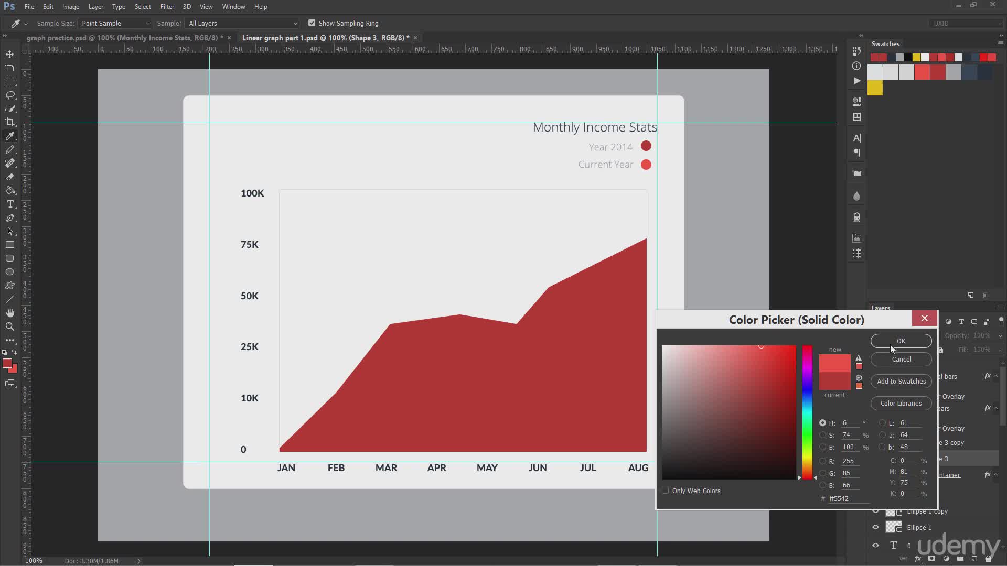
Task: Open Color Libraries button
Action: 901,403
